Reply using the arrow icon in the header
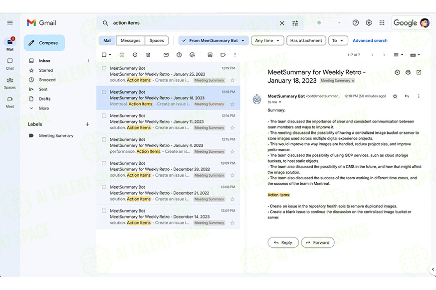The image size is (436, 290). click(x=407, y=96)
